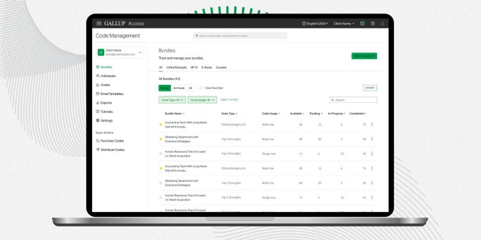Click the bundle table Search field
Image resolution: width=481 pixels, height=240 pixels.
354,100
